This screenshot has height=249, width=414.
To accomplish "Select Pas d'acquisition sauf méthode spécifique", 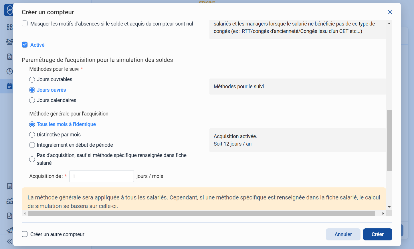I will 32,159.
